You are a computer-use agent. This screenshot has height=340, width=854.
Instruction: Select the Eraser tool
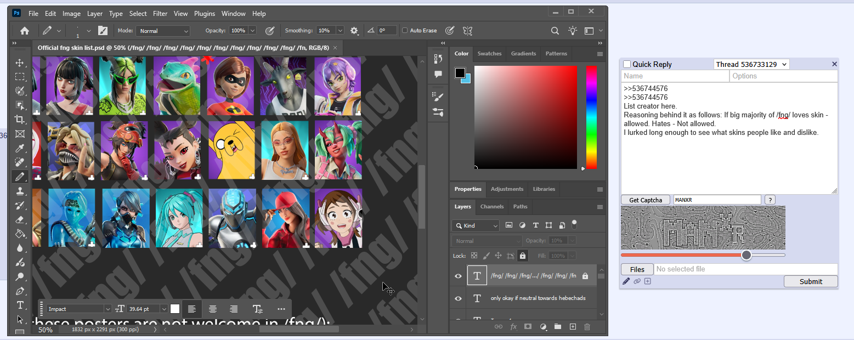pyautogui.click(x=20, y=219)
